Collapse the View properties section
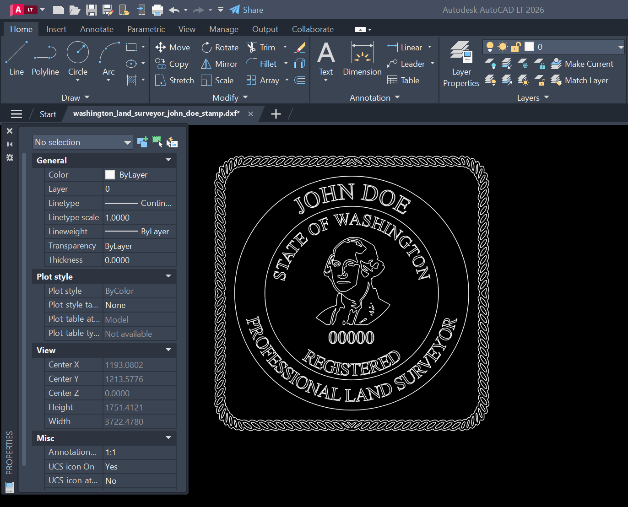This screenshot has height=507, width=628. (x=168, y=350)
